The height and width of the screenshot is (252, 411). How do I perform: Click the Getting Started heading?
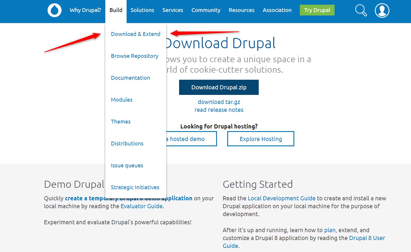258,185
